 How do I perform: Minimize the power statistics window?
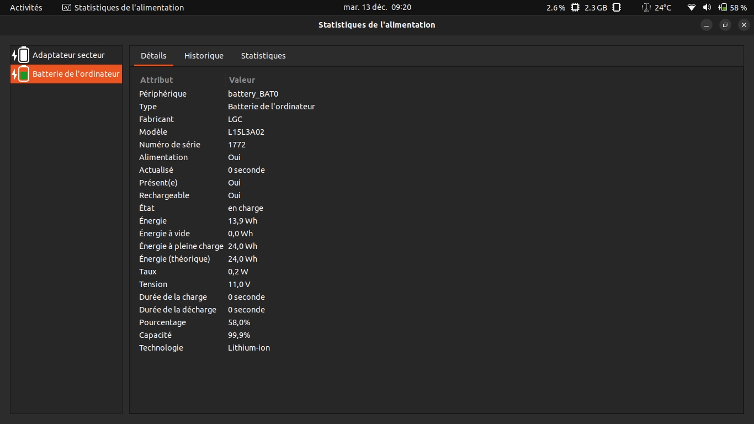tap(707, 25)
